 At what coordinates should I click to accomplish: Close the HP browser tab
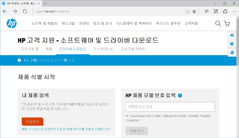39,3
